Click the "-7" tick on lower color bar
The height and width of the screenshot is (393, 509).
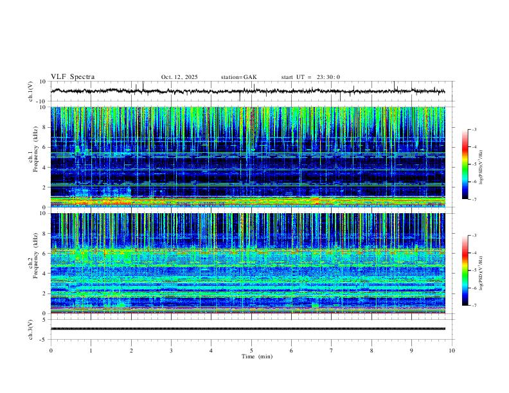coord(474,306)
